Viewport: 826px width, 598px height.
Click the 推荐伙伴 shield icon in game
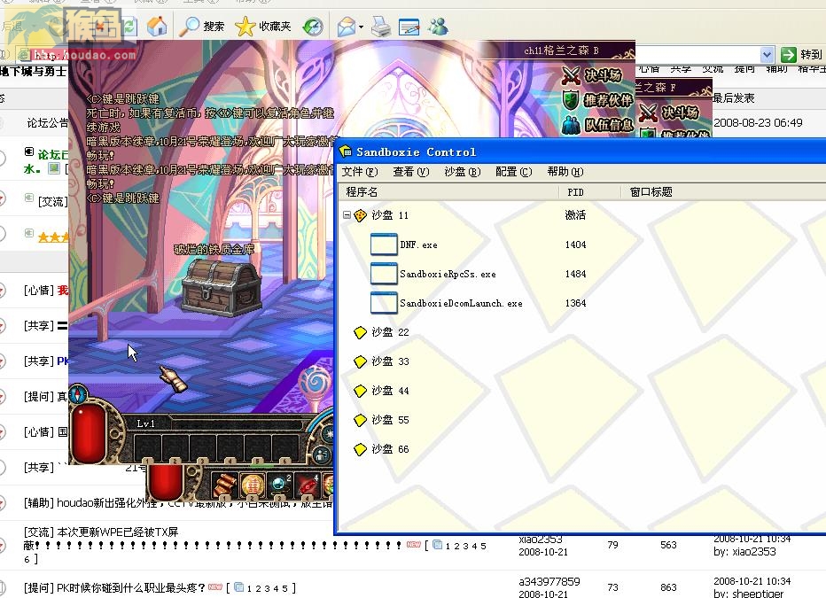[571, 100]
